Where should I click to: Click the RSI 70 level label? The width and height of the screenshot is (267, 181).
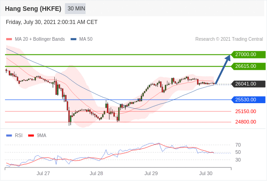(x=238, y=145)
